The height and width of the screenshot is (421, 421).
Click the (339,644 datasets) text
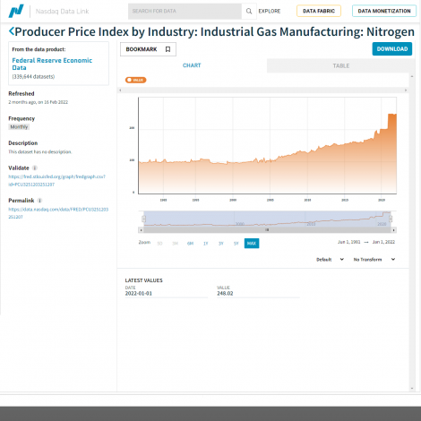point(33,77)
